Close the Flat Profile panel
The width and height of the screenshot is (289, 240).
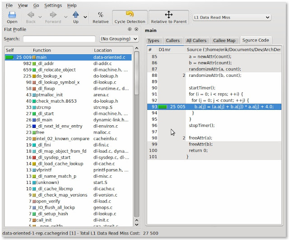(x=136, y=29)
